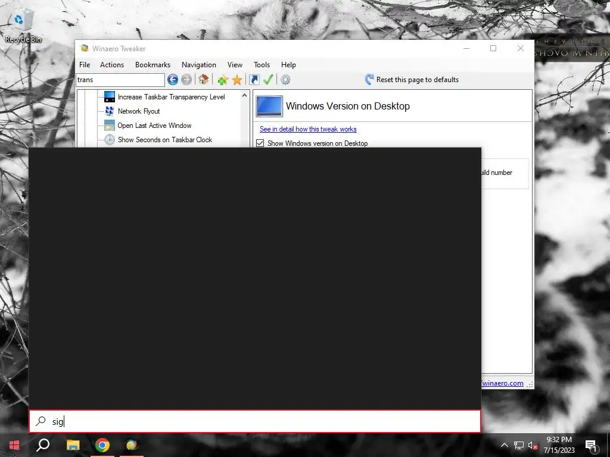Click the green checkmark apply icon

point(268,80)
